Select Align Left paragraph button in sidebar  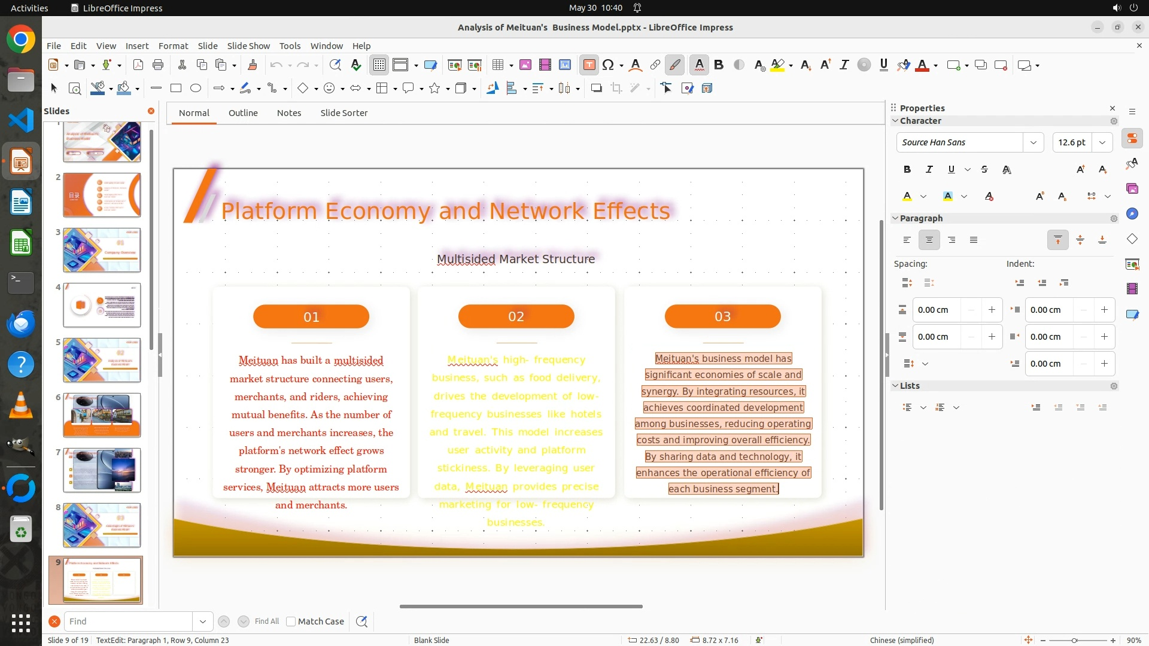point(907,240)
